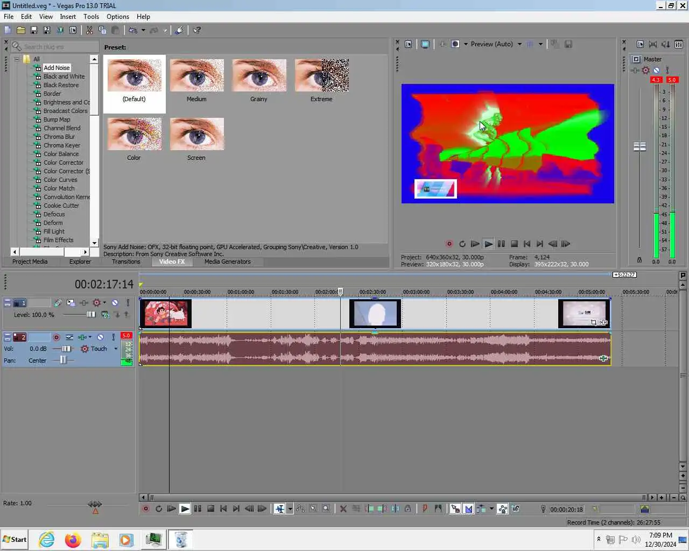Click the Lock Event icon
689x551 pixels.
click(x=407, y=508)
